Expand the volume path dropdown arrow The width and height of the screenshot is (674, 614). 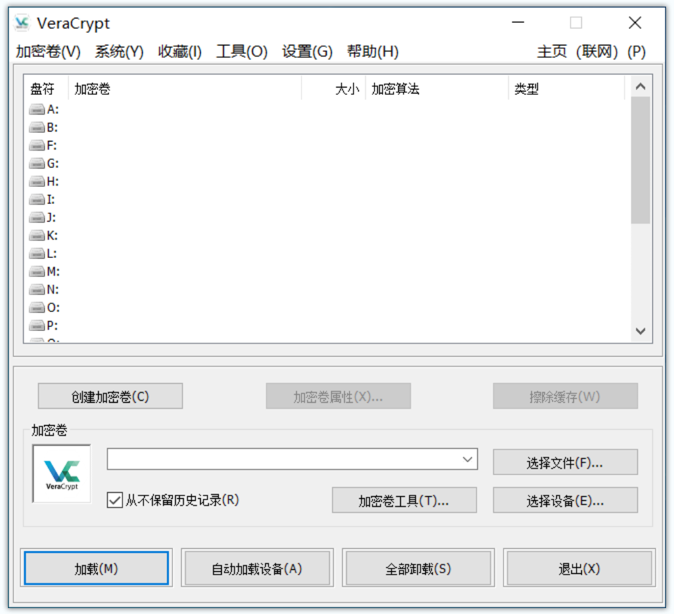point(468,459)
